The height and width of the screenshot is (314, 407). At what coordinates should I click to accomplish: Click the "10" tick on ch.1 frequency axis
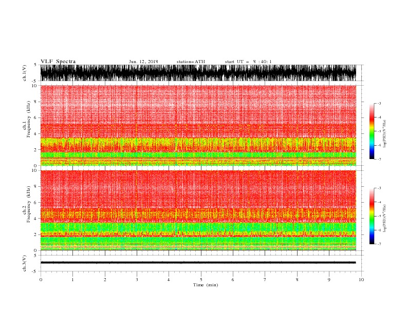point(34,86)
